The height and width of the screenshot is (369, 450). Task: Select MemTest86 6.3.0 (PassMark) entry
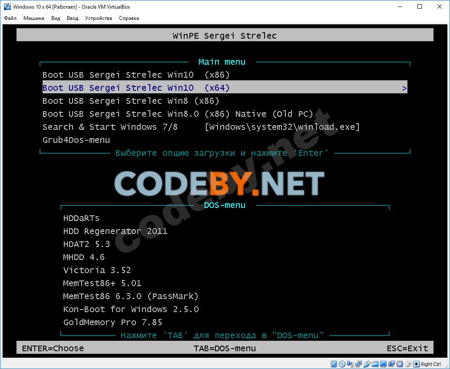coord(131,296)
